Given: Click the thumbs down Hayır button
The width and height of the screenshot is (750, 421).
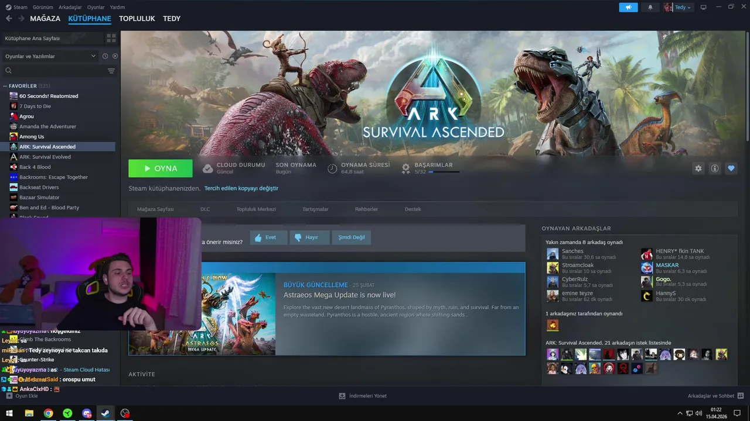Looking at the screenshot, I should [311, 237].
